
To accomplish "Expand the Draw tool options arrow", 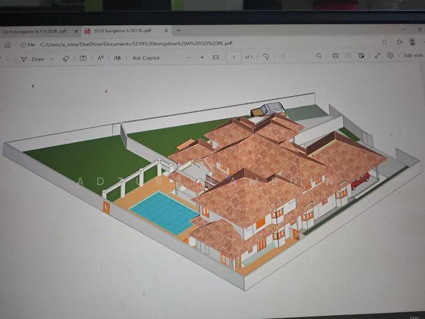I will tap(52, 58).
